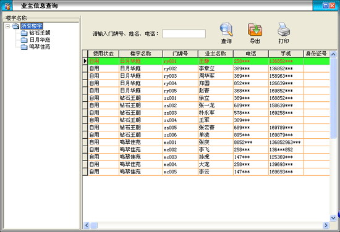Click owner name 大龙
Image resolution: width=340 pixels, height=232 pixels.
[x=204, y=164]
